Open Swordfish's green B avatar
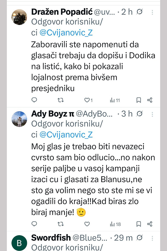The width and height of the screenshot is (167, 251). [19, 243]
